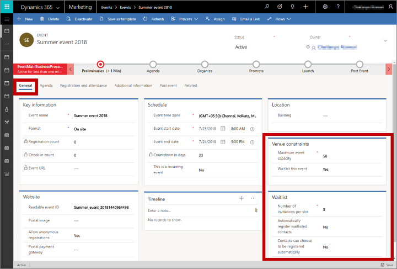Open the Agenda tab
The width and height of the screenshot is (397, 269).
(46, 86)
